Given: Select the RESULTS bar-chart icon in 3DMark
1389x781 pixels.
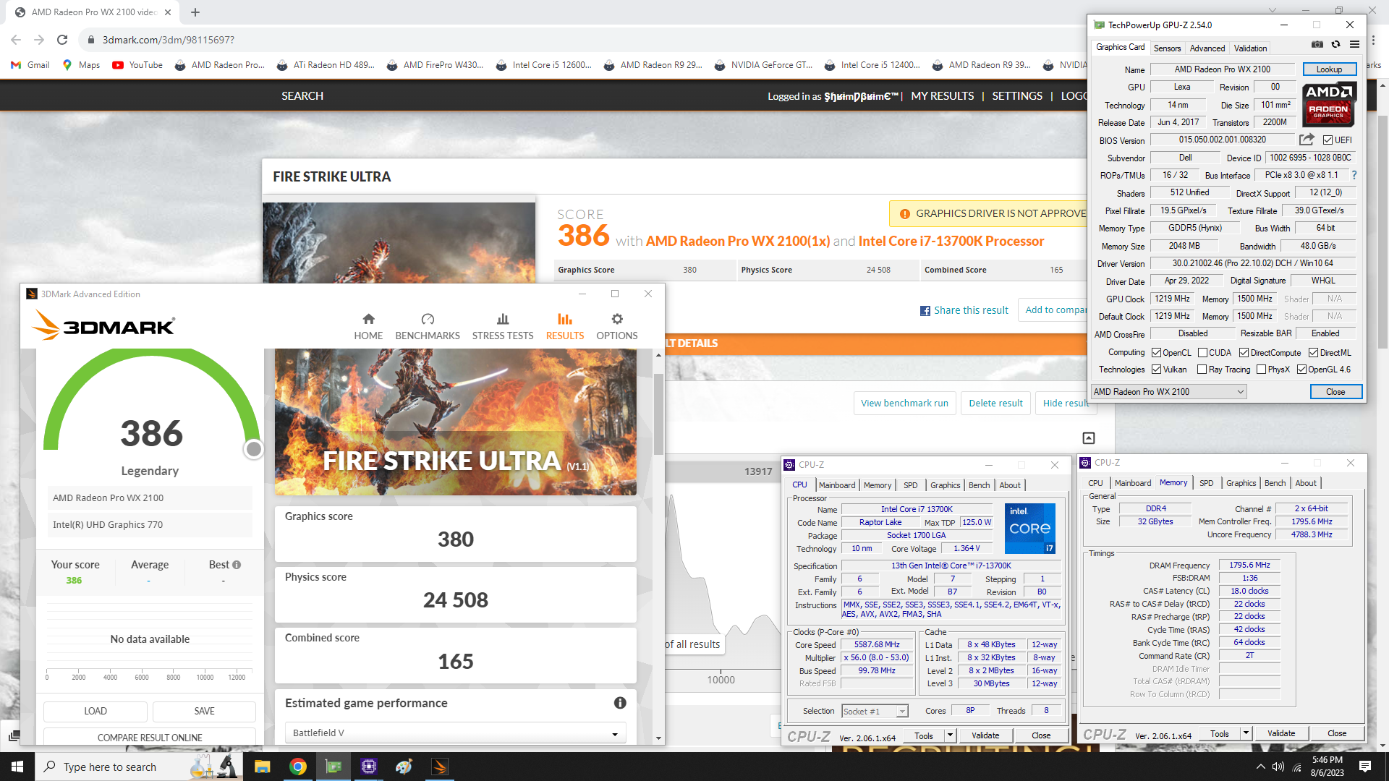Looking at the screenshot, I should point(565,319).
